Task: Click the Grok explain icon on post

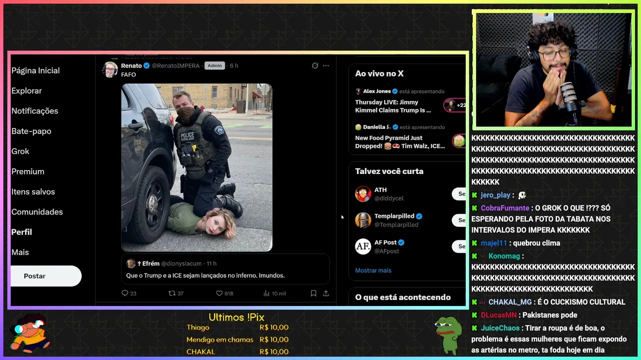Action: pyautogui.click(x=315, y=65)
